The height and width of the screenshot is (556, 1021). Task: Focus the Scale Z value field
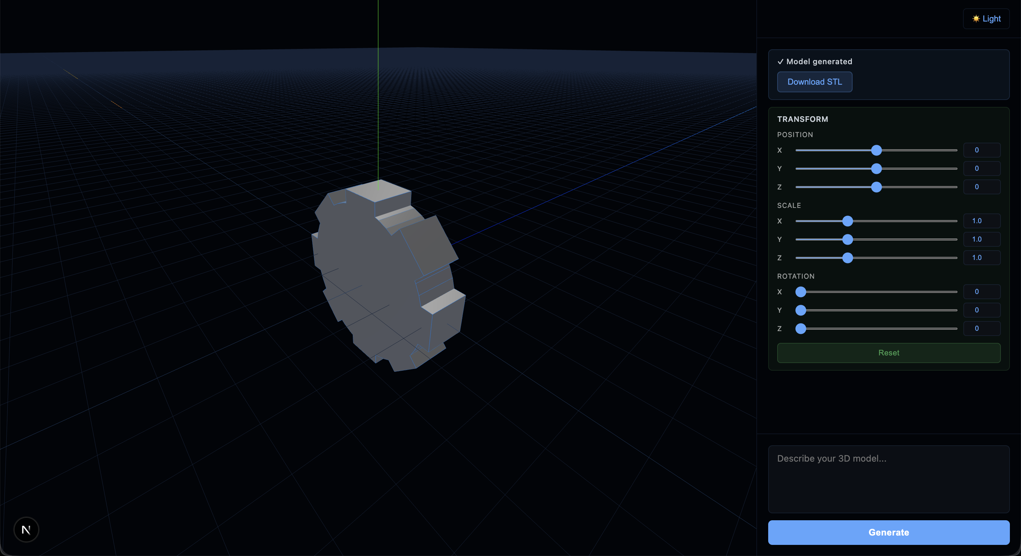click(x=981, y=258)
